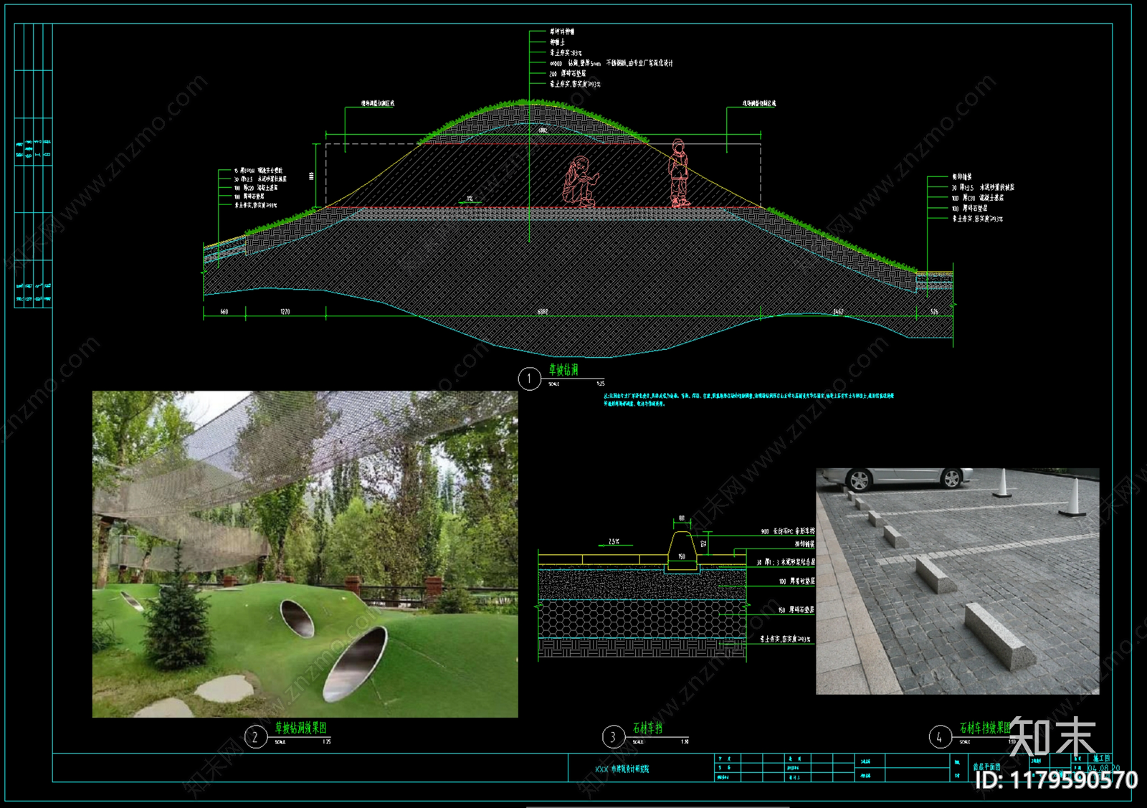
Task: Click the 知末 watermark logo
Action: tap(1052, 737)
